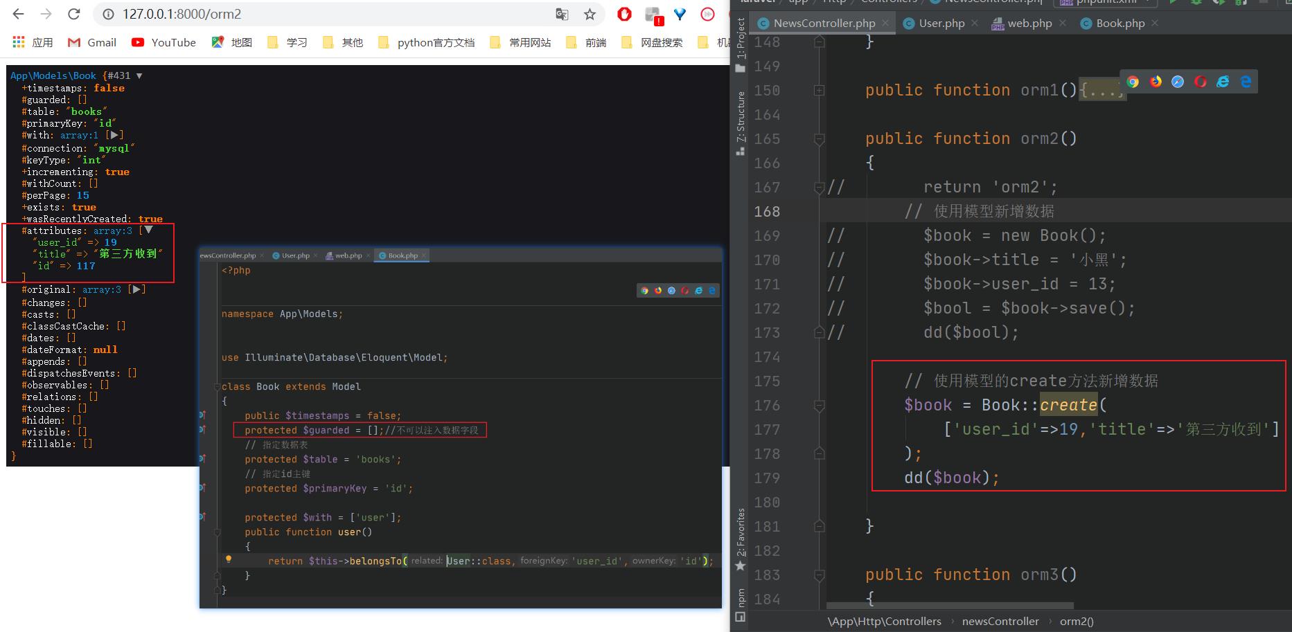Go forward in Chrome
Viewport: 1292px width, 632px height.
point(46,14)
